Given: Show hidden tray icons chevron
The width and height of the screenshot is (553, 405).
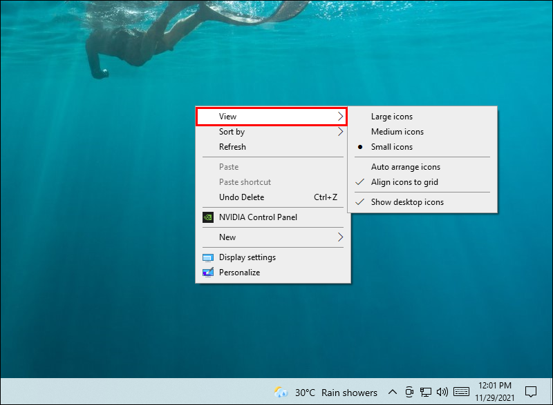Looking at the screenshot, I should point(393,392).
